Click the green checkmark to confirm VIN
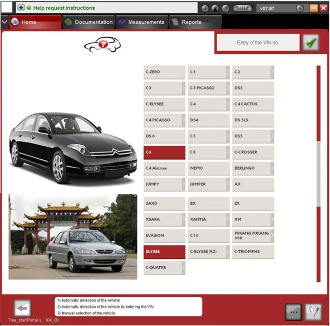Screen dimensions: 330x326 [311, 43]
